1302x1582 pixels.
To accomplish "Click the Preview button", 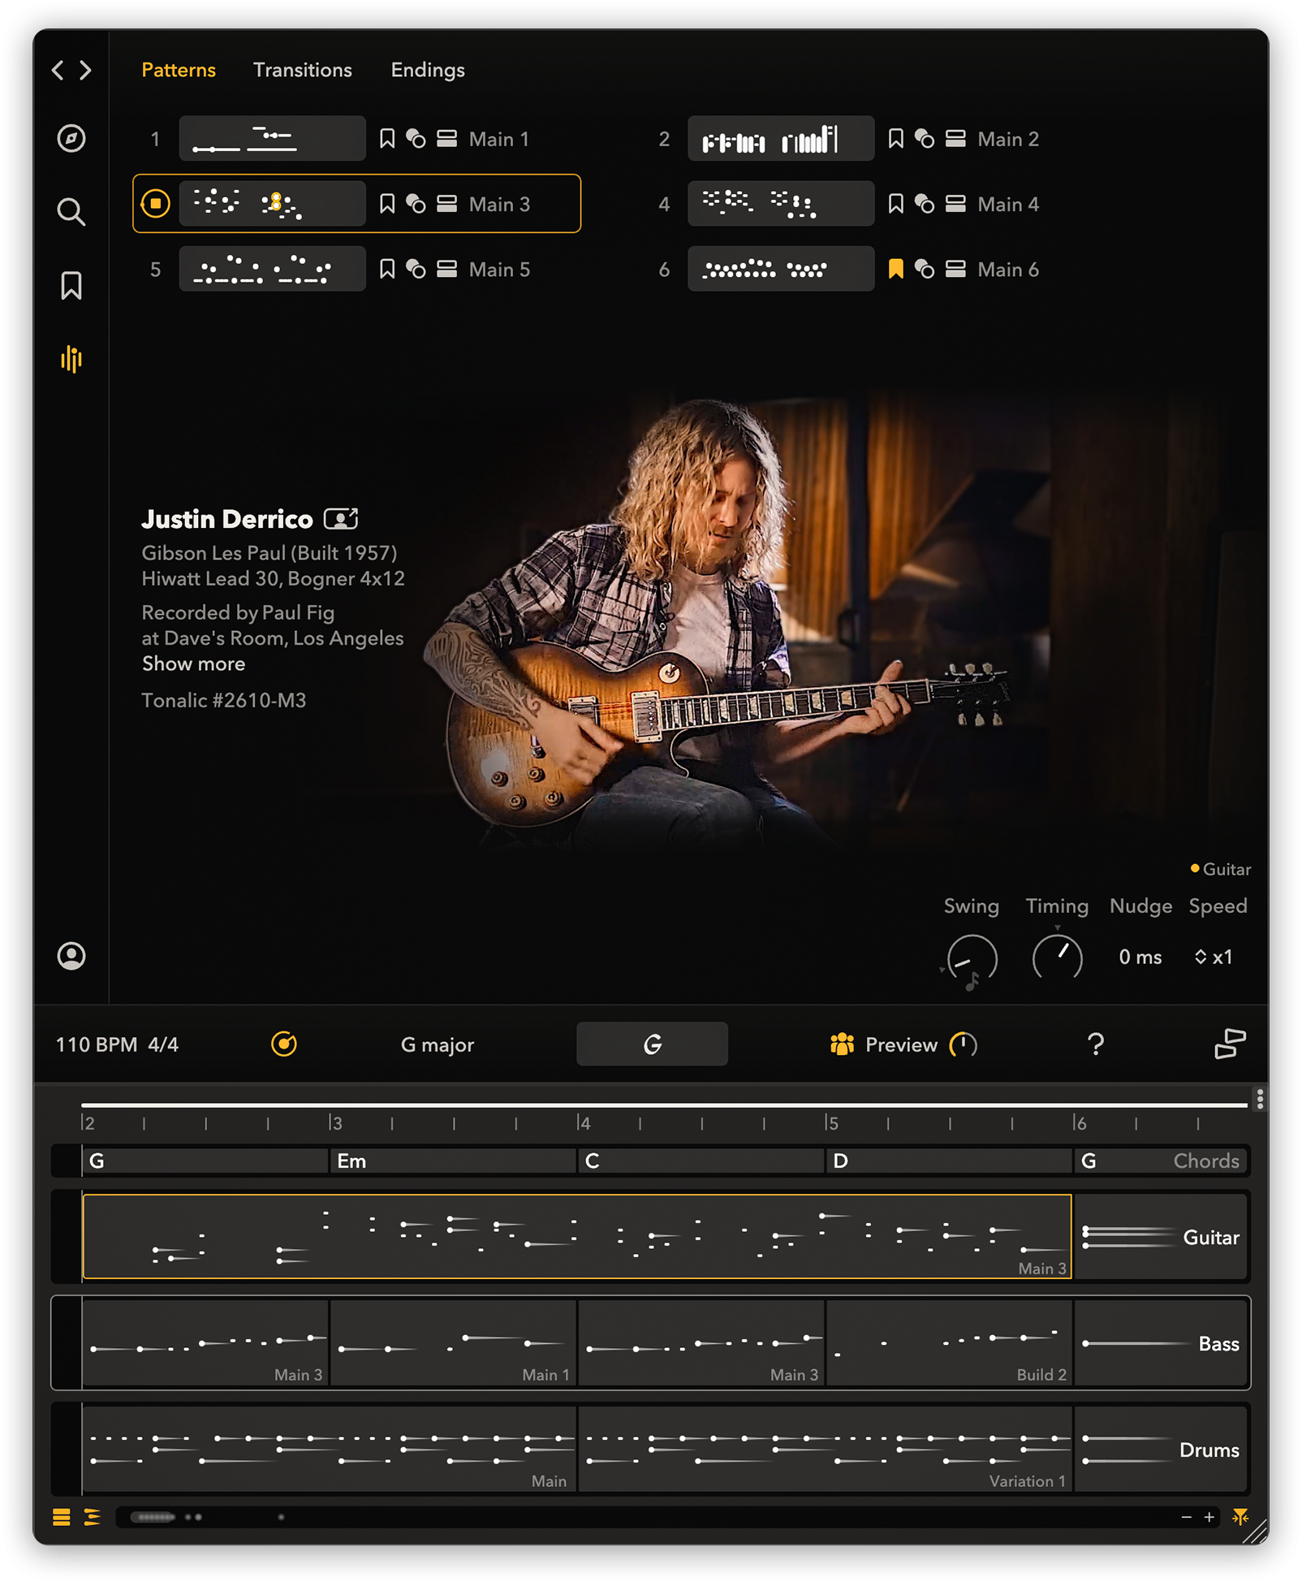I will 899,1044.
